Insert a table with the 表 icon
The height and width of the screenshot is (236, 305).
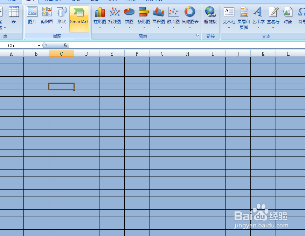14,15
